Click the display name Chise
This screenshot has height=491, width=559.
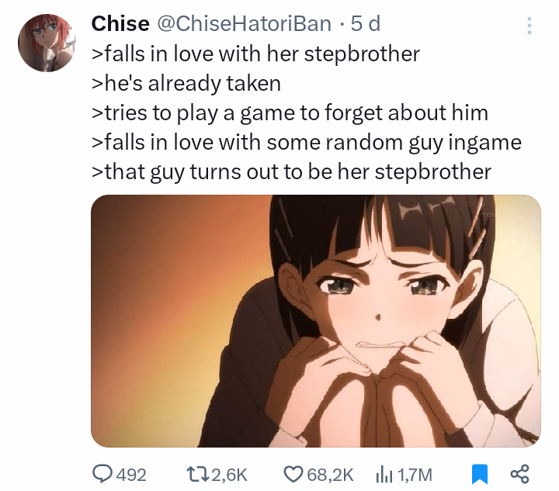point(120,24)
